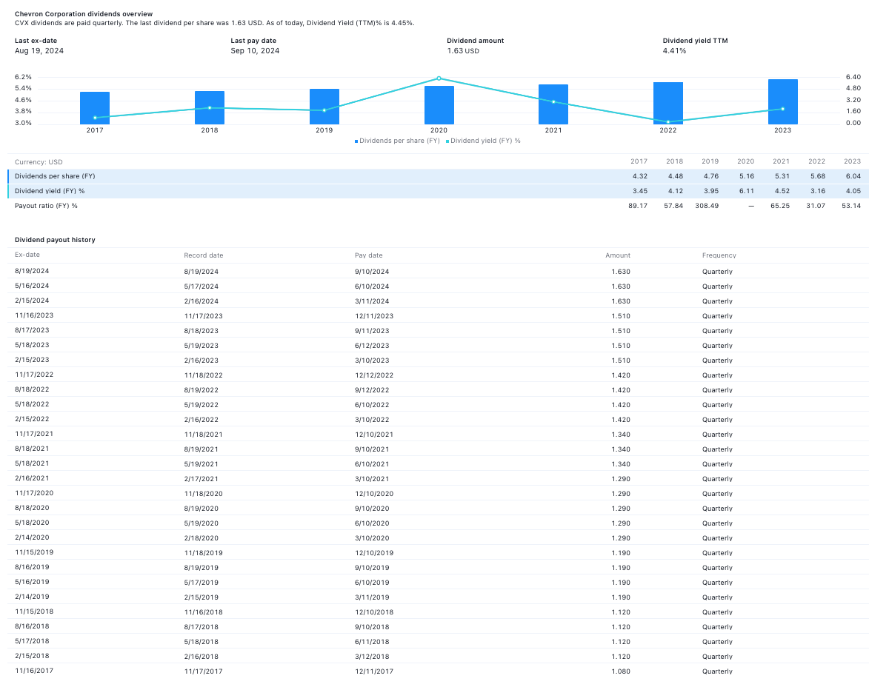Select the 6.04 dividends per share value
This screenshot has height=687, width=889.
click(853, 176)
